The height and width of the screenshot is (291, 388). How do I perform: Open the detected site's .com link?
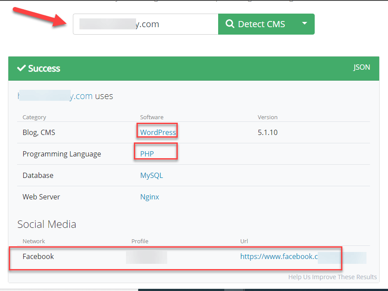[55, 96]
